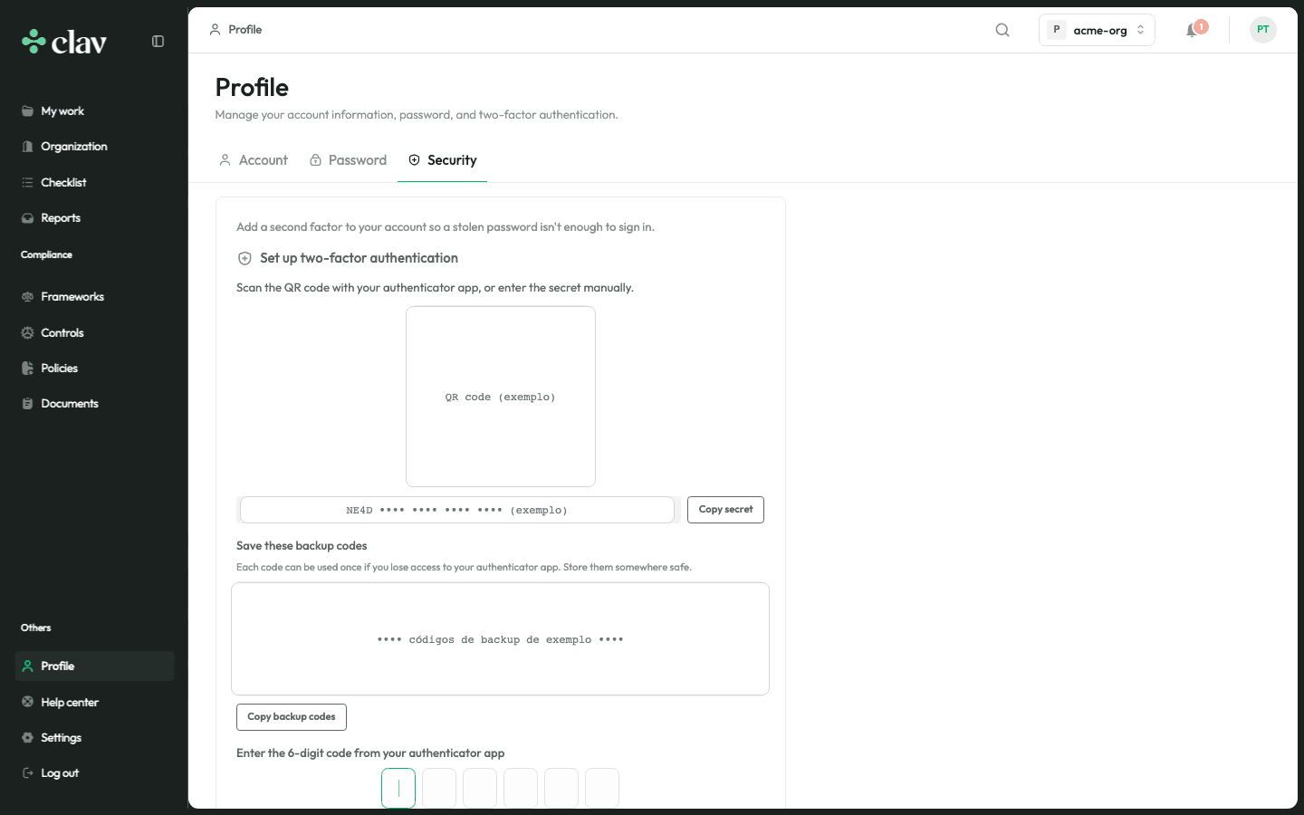
Task: Click the backup codes box
Action: tap(500, 639)
